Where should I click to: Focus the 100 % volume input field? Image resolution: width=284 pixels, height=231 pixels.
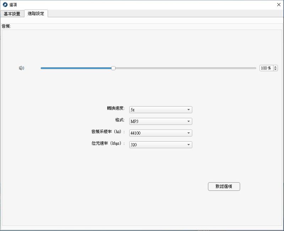click(266, 68)
